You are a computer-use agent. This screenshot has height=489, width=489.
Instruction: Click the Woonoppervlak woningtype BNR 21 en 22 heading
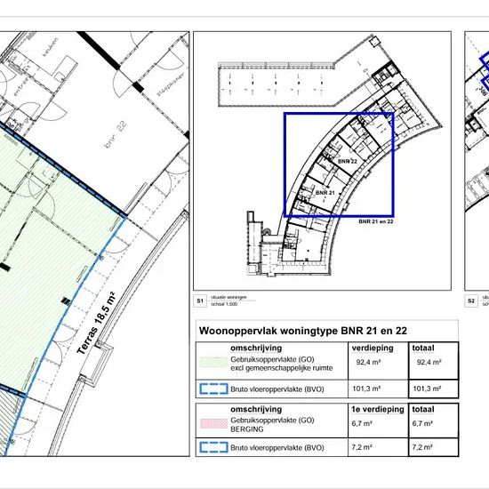click(303, 331)
